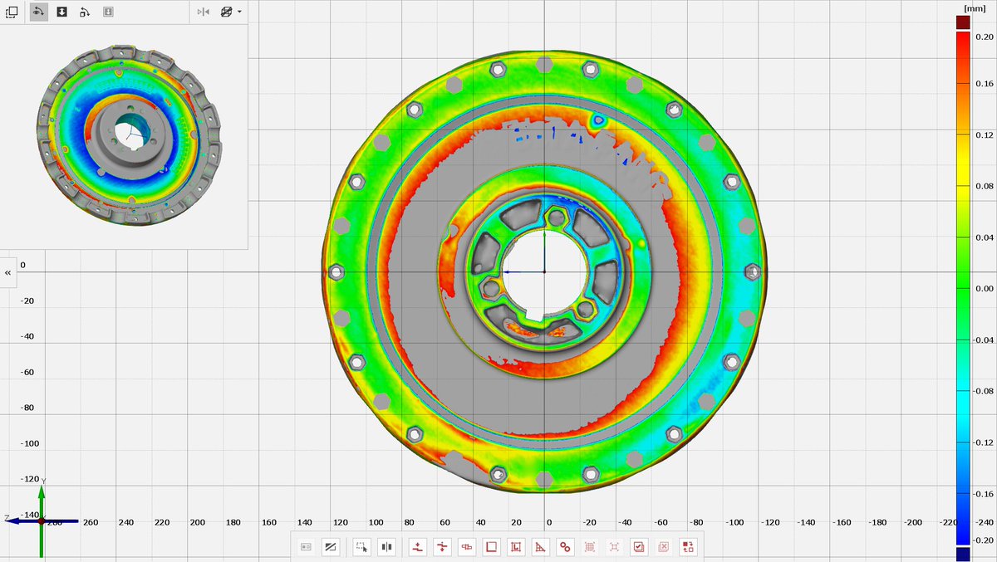Click the caliper distance measurement icon
This screenshot has width=997, height=562.
click(x=466, y=547)
